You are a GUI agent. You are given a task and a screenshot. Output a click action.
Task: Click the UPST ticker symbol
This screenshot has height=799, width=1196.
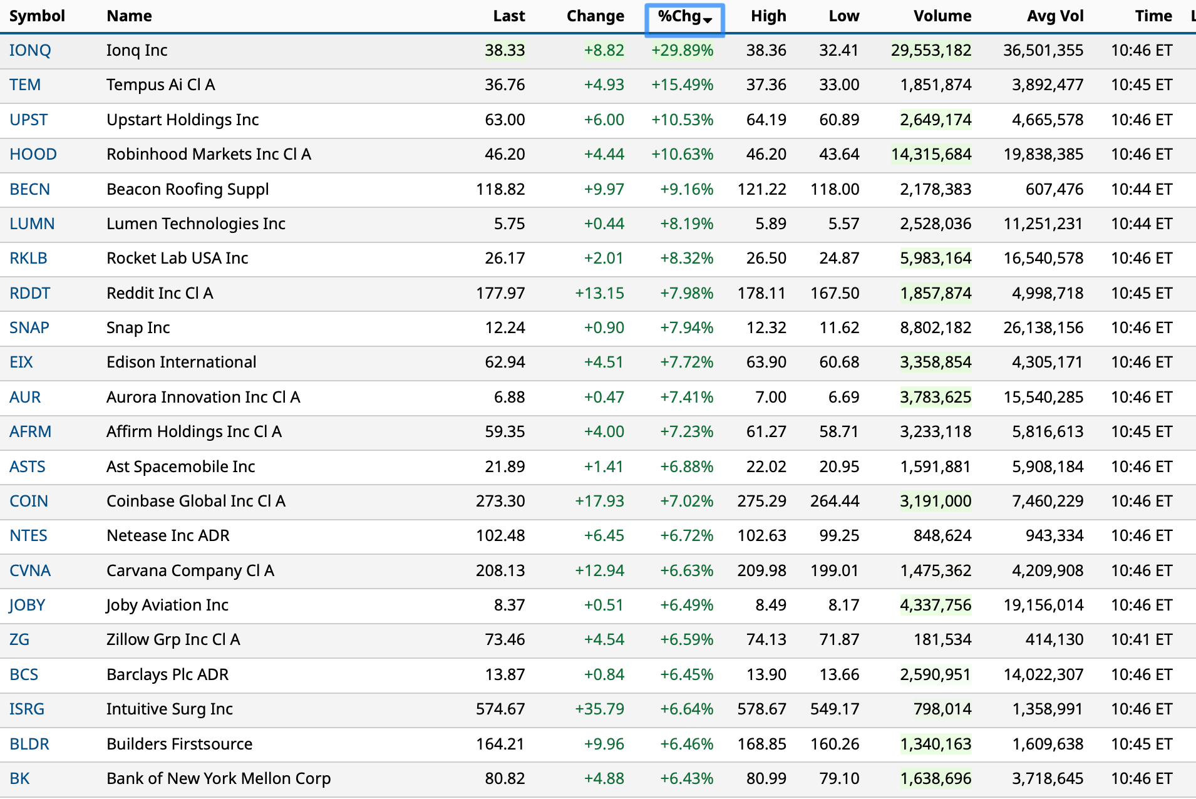[28, 120]
